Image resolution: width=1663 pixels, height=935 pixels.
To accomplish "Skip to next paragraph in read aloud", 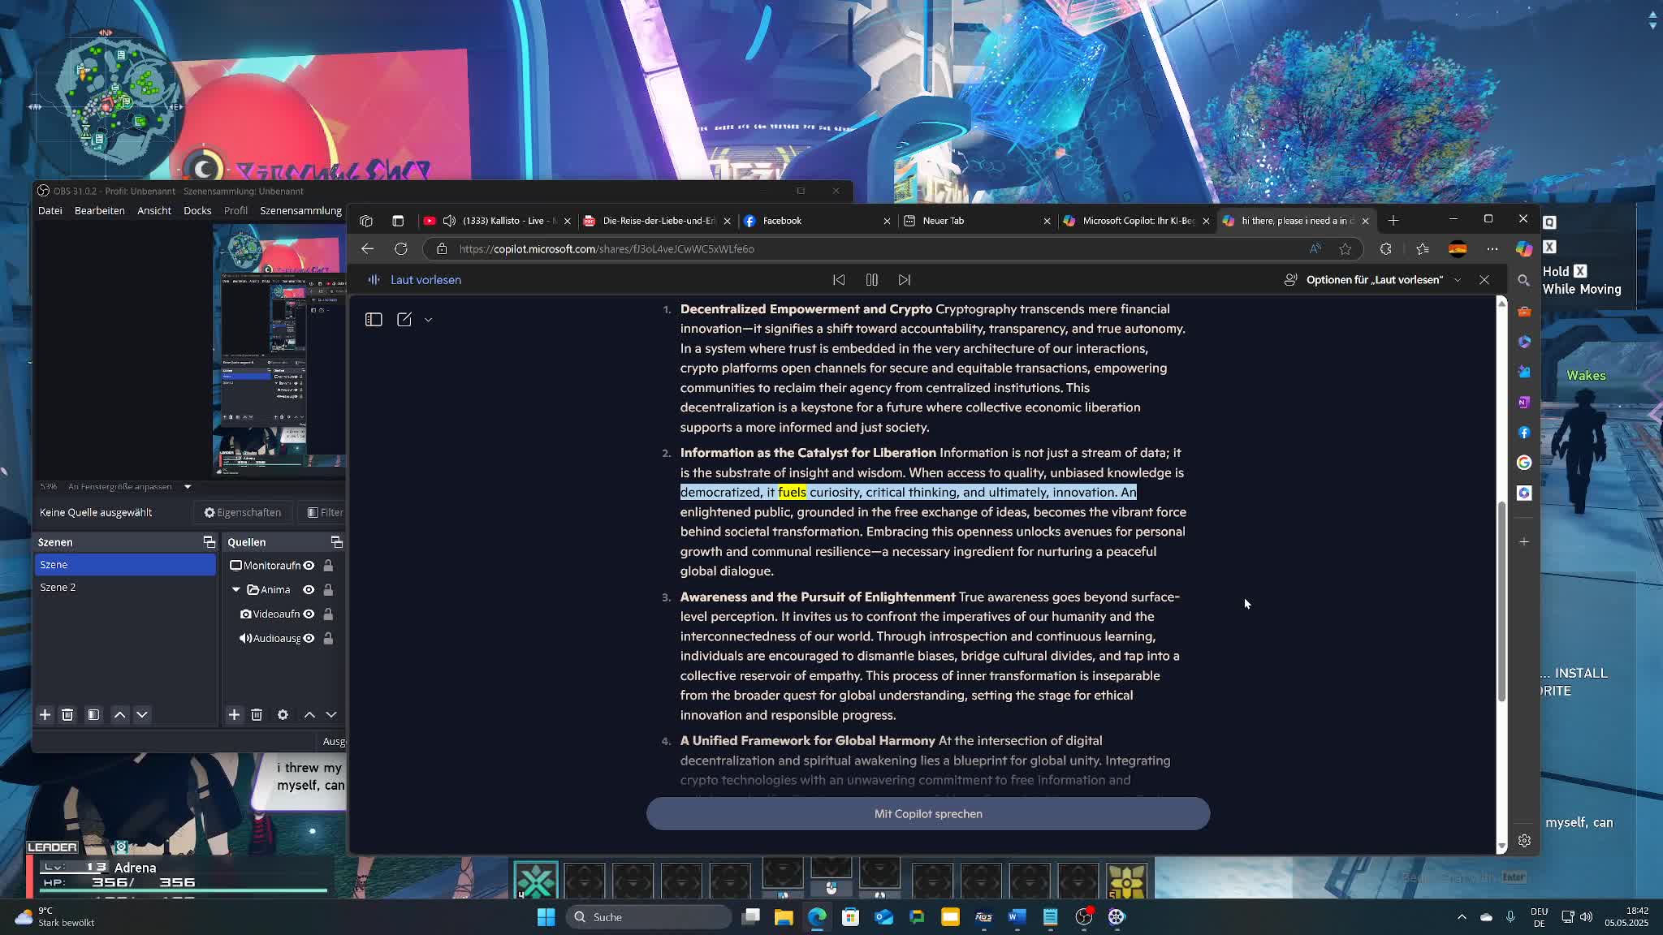I will (x=904, y=279).
